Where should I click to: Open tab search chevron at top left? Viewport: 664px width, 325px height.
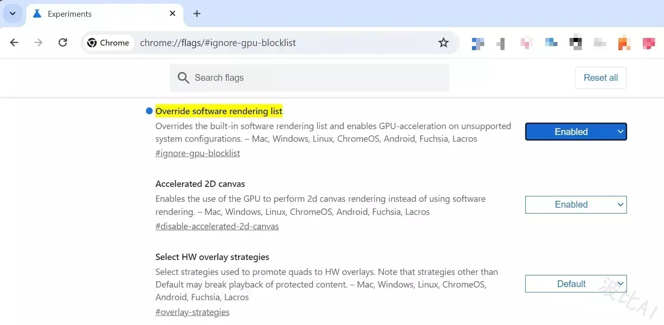point(13,14)
